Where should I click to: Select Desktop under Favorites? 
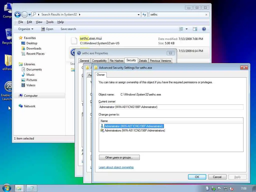(x=32, y=43)
